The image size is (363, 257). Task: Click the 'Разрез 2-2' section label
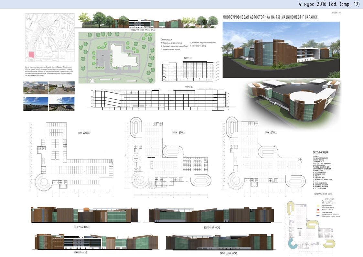coord(190,87)
